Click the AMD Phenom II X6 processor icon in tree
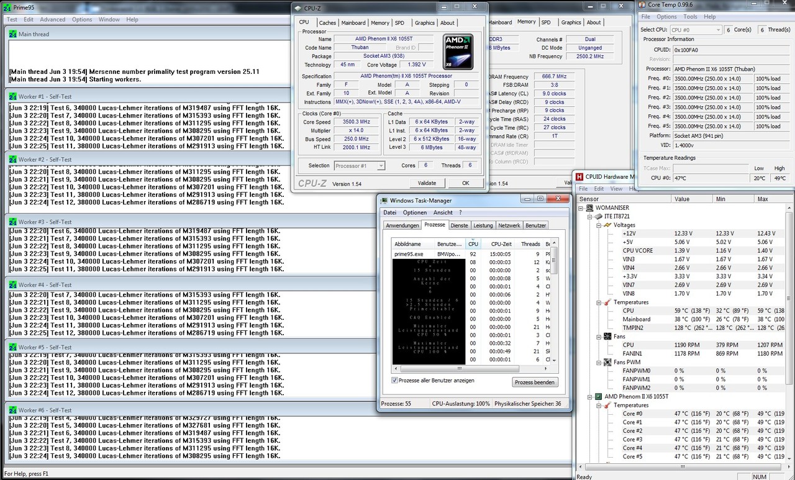795x480 pixels. coord(599,396)
